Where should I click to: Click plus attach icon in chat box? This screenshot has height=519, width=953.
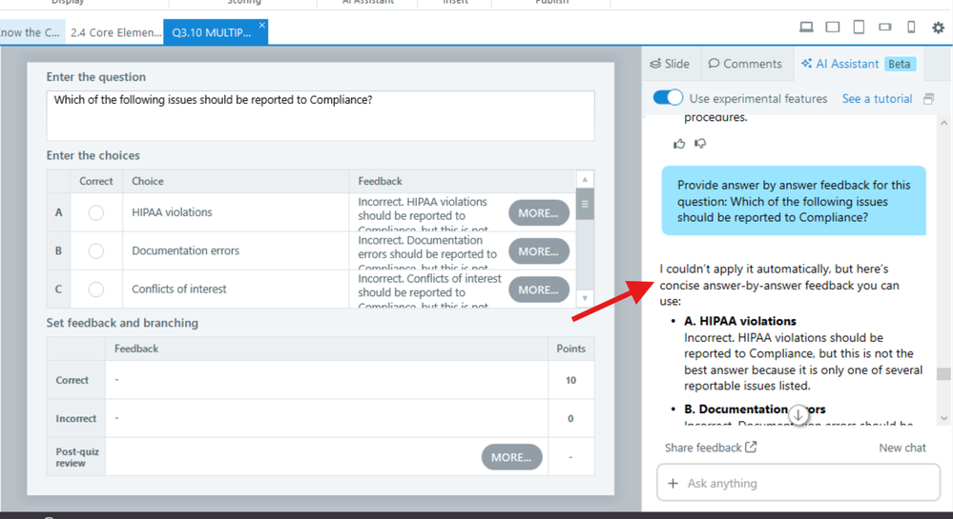click(x=673, y=483)
